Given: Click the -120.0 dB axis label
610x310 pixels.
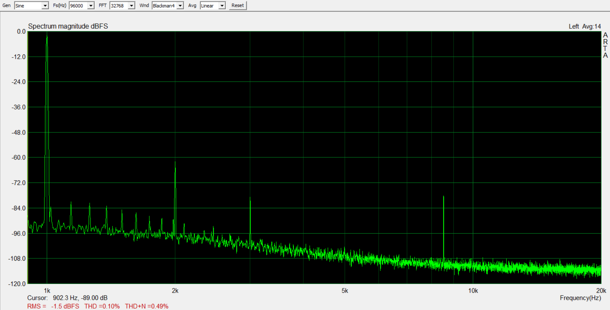Looking at the screenshot, I should click(x=17, y=284).
